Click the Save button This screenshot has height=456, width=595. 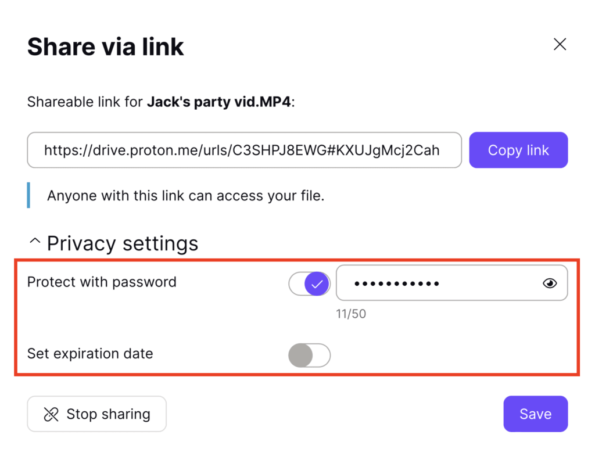coord(535,414)
